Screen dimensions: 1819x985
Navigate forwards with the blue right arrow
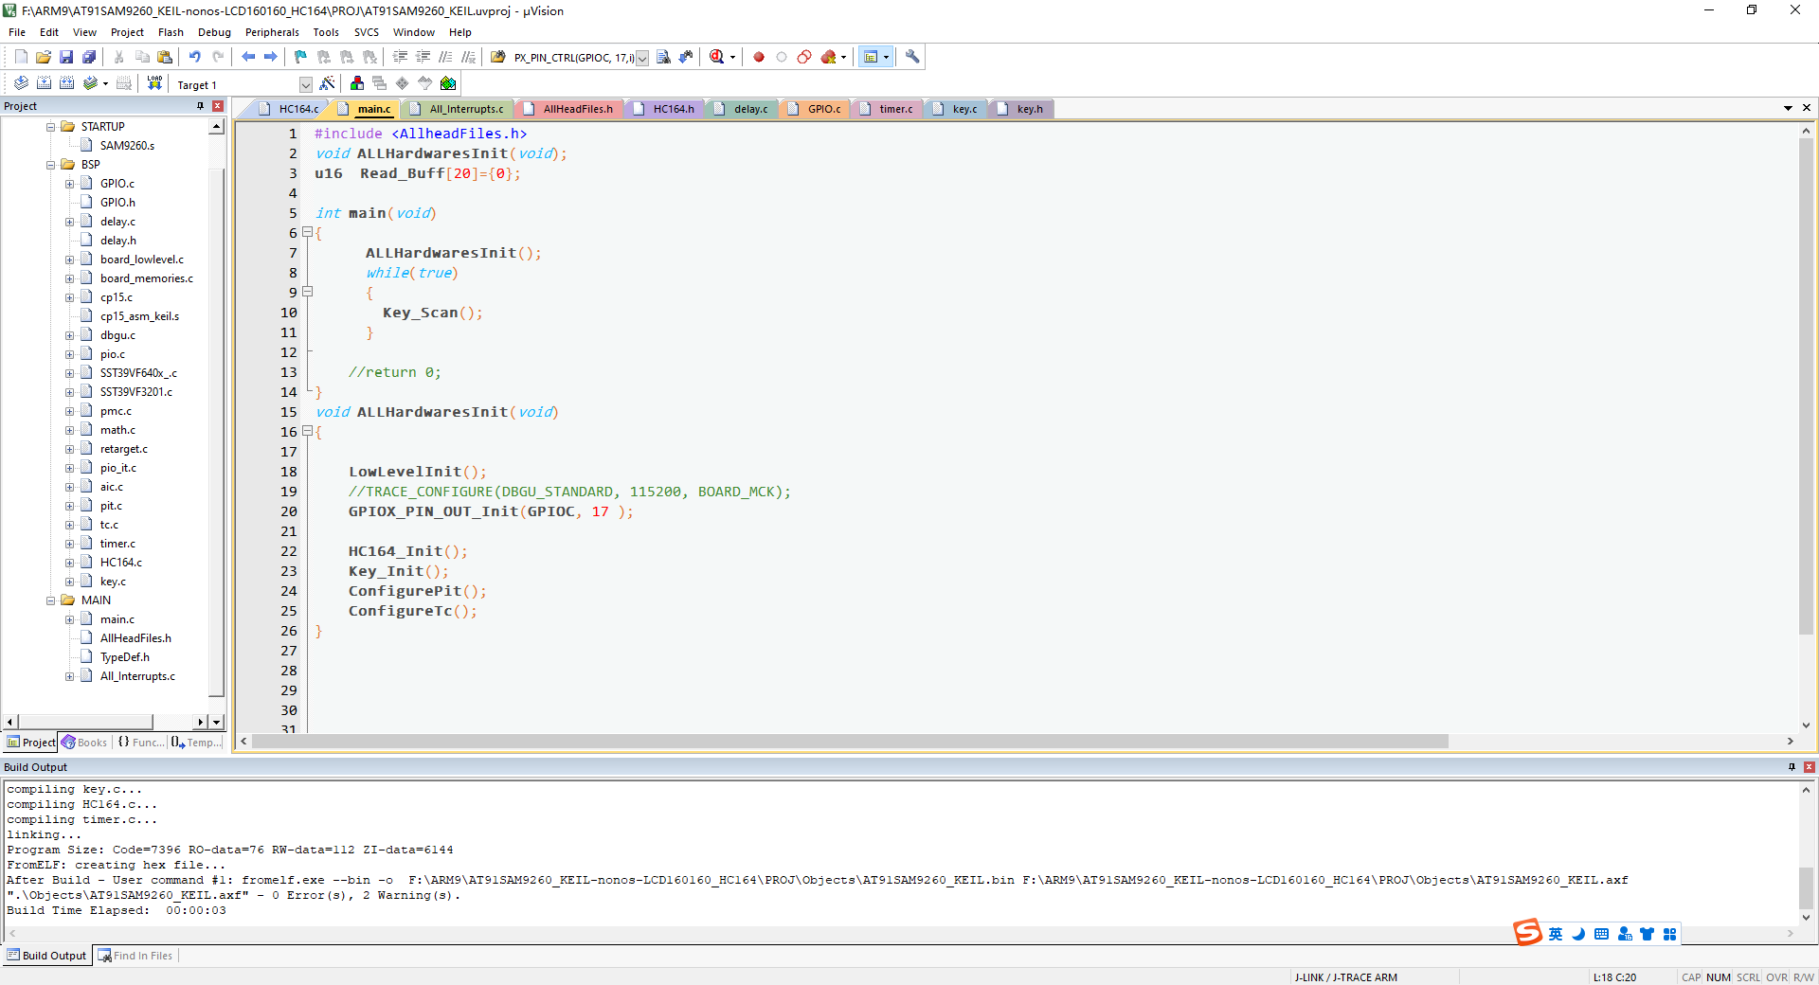click(271, 57)
